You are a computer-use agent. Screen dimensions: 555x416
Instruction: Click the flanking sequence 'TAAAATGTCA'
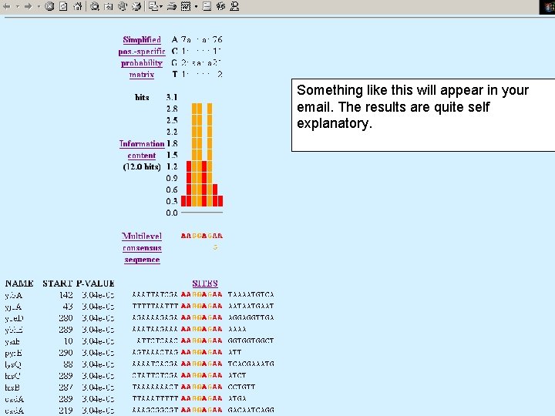click(x=251, y=294)
